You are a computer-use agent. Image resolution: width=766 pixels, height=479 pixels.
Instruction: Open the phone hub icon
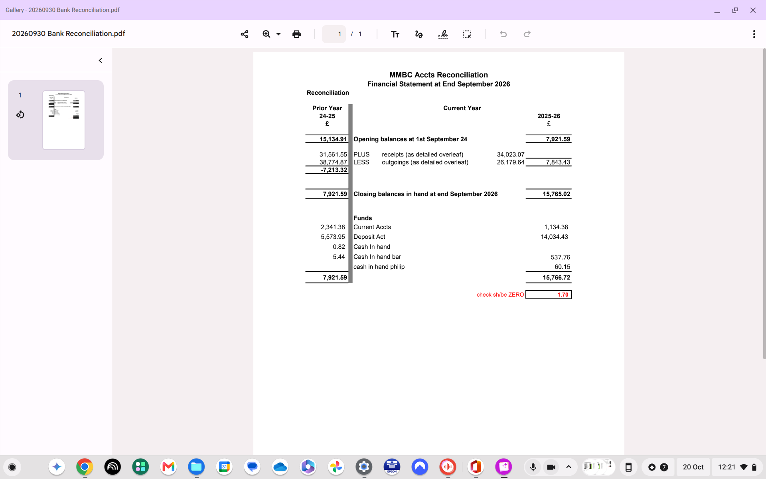pos(628,467)
